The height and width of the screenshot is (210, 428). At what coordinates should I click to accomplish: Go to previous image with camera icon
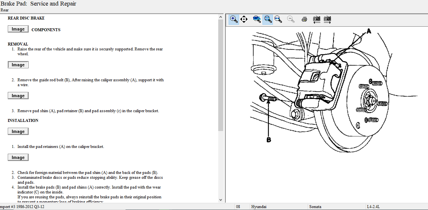(x=316, y=19)
